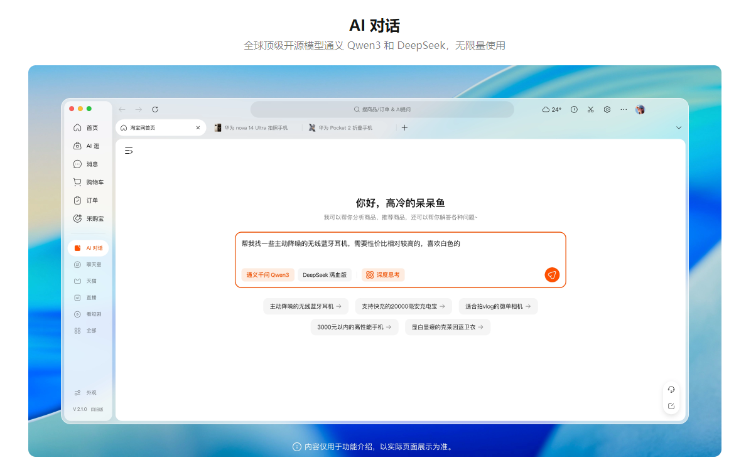The width and height of the screenshot is (751, 465).
Task: Click the scissors screenshot icon
Action: (590, 109)
